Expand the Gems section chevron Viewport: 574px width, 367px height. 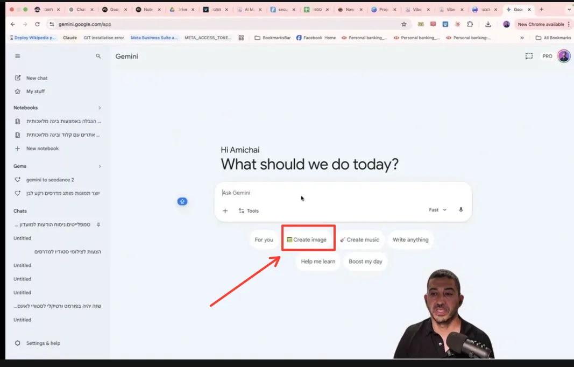tap(100, 166)
